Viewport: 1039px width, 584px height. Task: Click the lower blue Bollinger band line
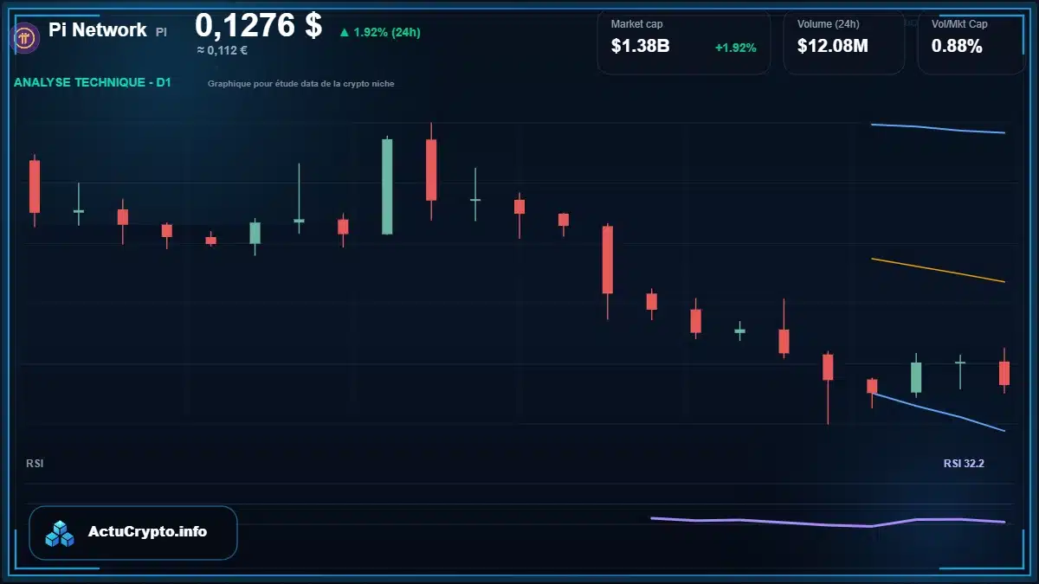(938, 411)
